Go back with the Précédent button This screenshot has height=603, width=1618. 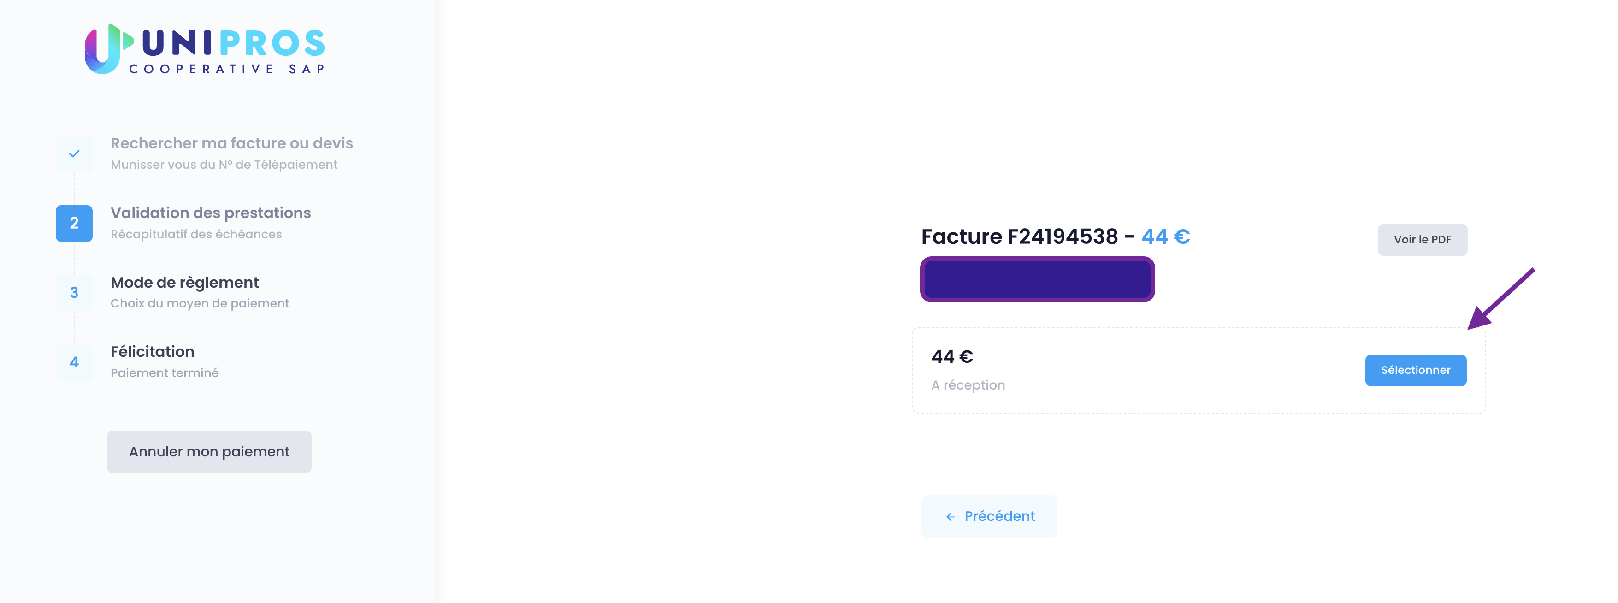[989, 516]
